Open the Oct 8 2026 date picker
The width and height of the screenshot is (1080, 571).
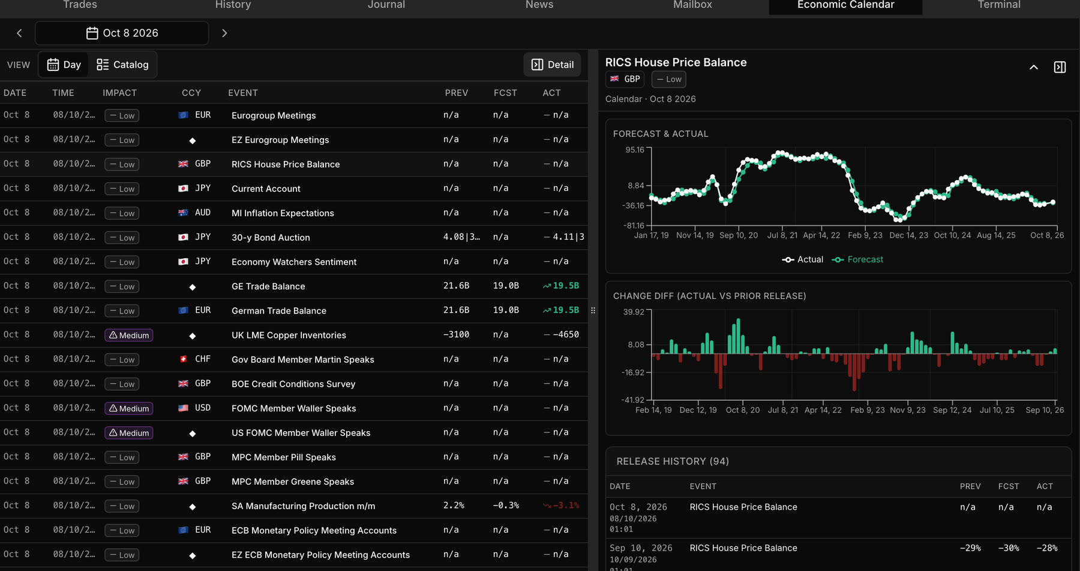coord(122,33)
